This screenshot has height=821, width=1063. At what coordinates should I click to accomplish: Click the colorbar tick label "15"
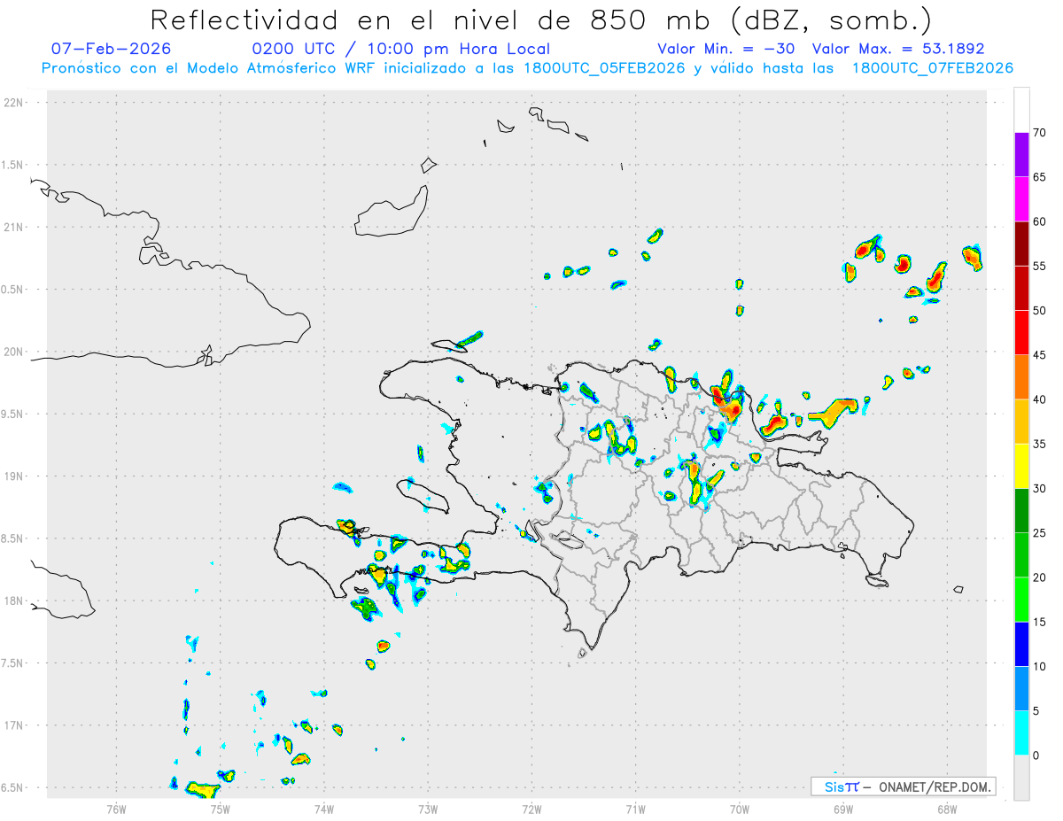pyautogui.click(x=1040, y=623)
